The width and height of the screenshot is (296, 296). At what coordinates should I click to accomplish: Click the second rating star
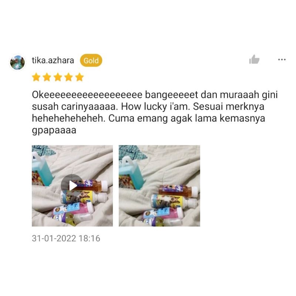(47, 77)
